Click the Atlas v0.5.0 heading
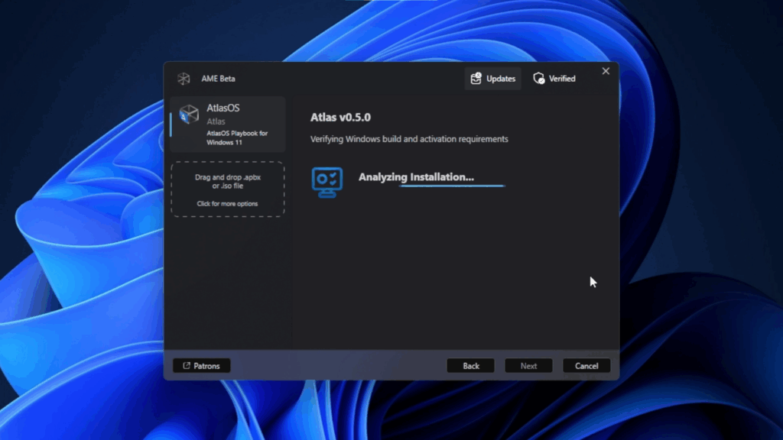The image size is (783, 440). (340, 118)
